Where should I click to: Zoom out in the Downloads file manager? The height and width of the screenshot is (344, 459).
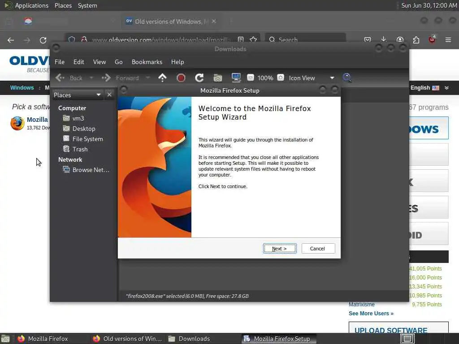pos(250,78)
